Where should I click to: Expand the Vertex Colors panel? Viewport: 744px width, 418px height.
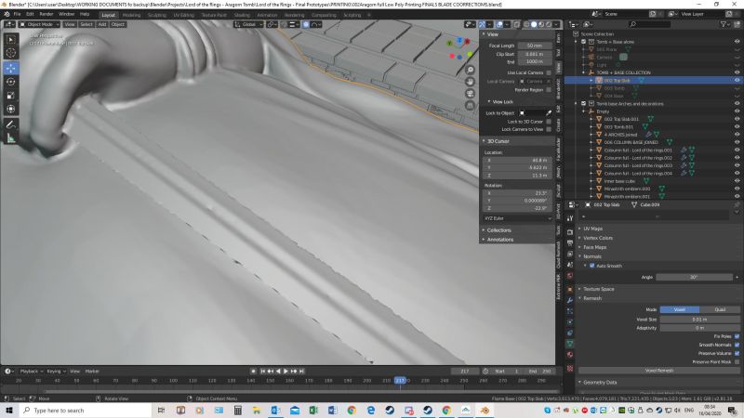point(597,238)
